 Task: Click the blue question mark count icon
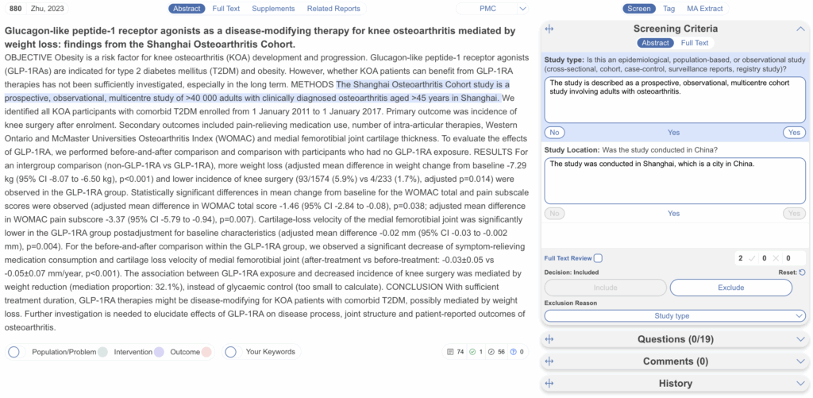coord(513,351)
